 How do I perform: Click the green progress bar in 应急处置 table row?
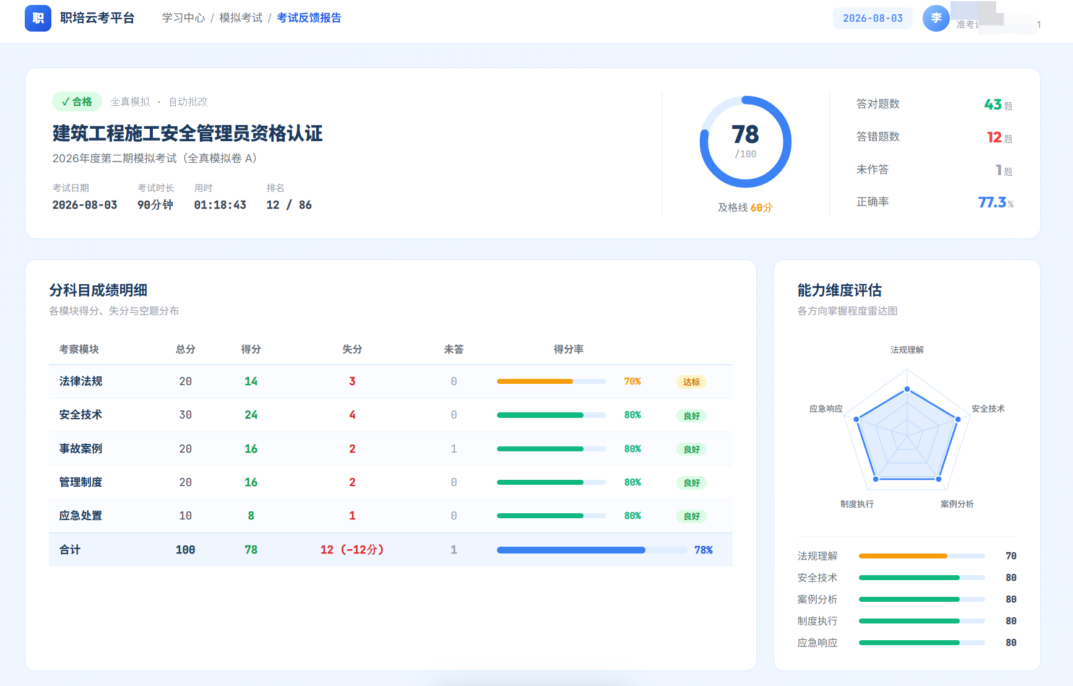(551, 516)
